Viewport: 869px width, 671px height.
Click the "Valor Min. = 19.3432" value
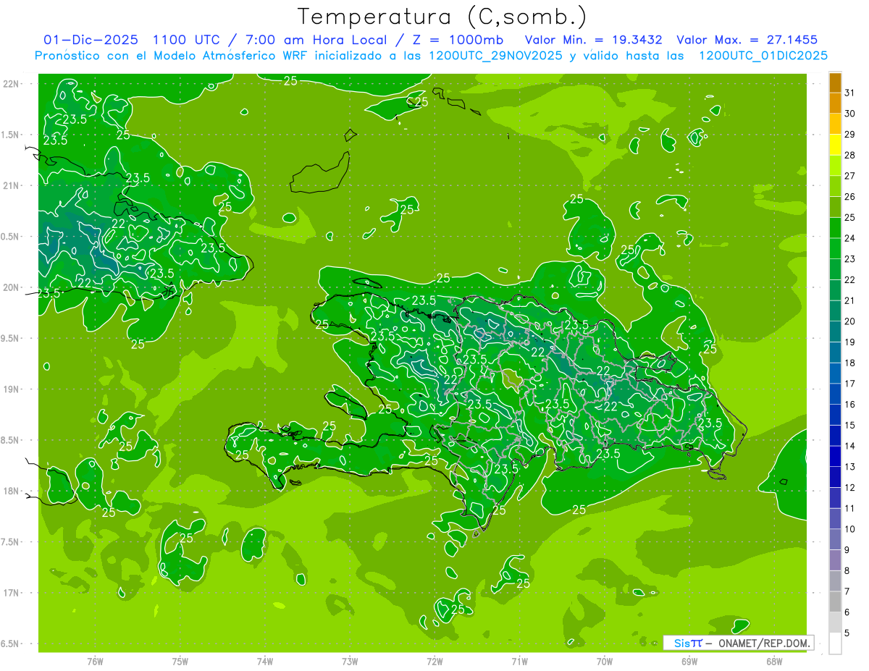594,40
